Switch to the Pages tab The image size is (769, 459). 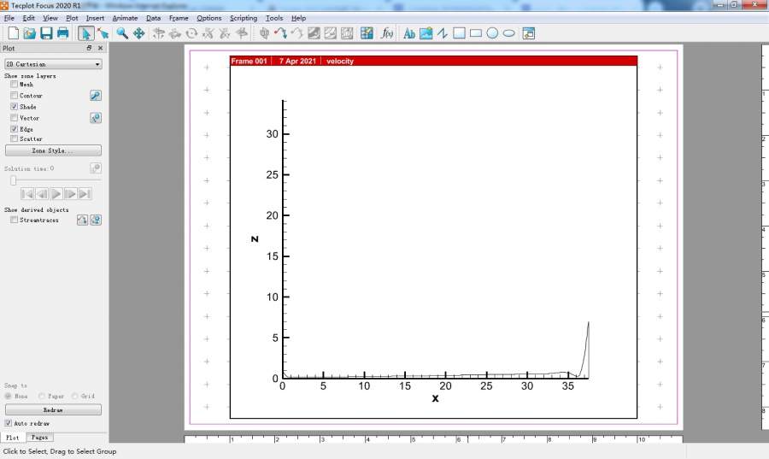tap(39, 437)
